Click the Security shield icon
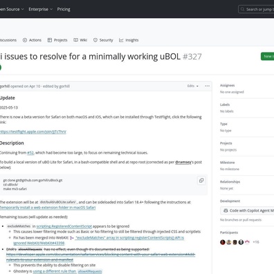Image resolution: width=274 pixels, height=274 pixels. click(95, 40)
